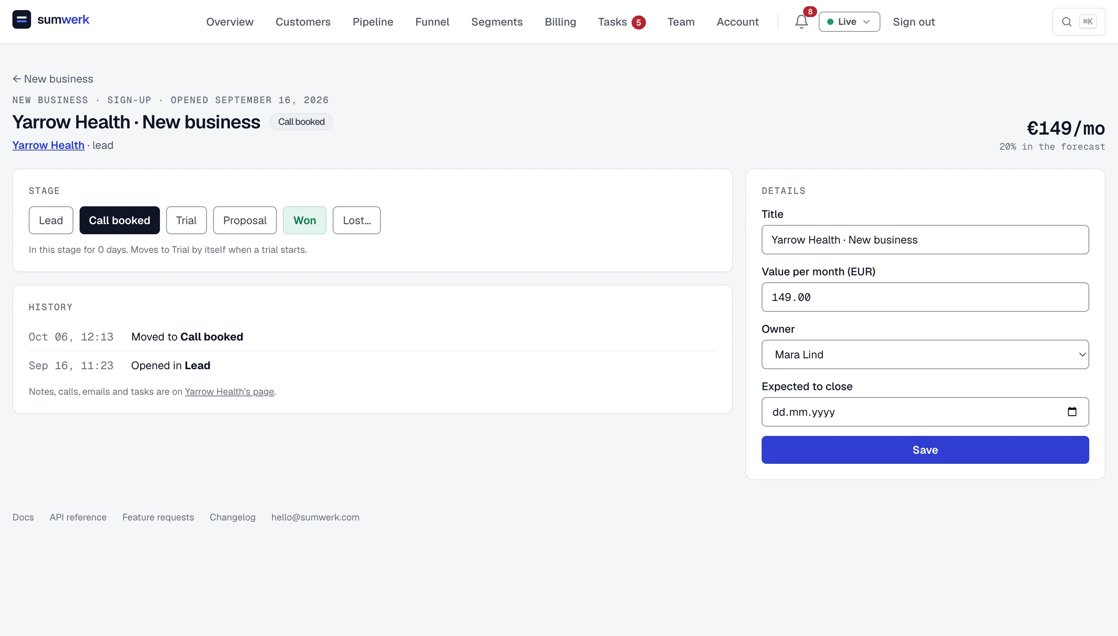Viewport: 1118px width, 636px height.
Task: Open Segments in the nav
Action: pyautogui.click(x=497, y=22)
